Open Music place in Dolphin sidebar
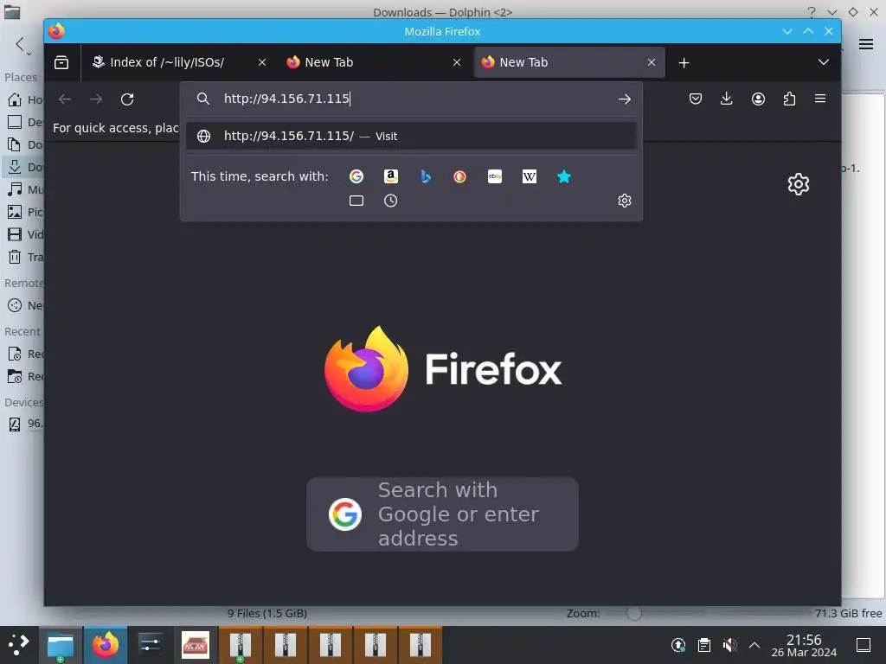Image resolution: width=886 pixels, height=664 pixels. coord(25,189)
